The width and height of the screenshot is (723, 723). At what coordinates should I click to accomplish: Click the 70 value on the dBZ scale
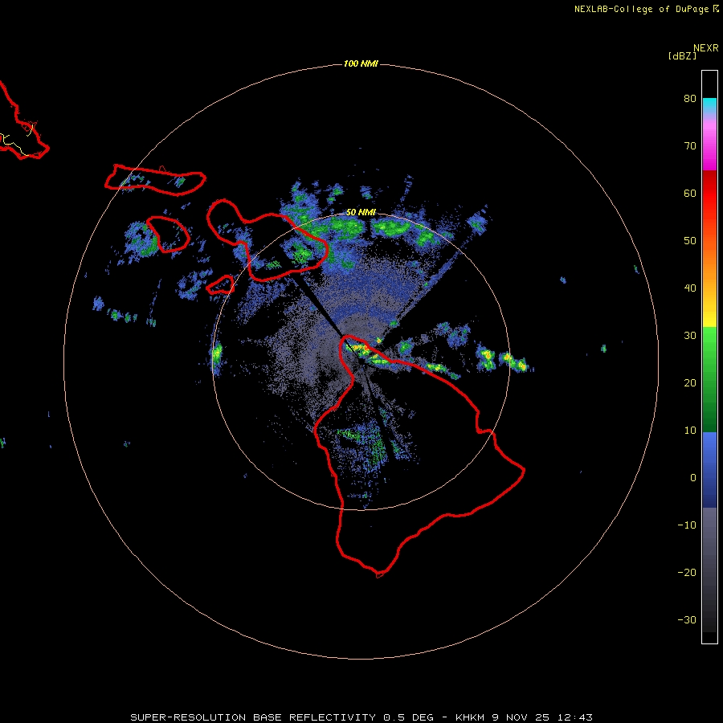[690, 146]
